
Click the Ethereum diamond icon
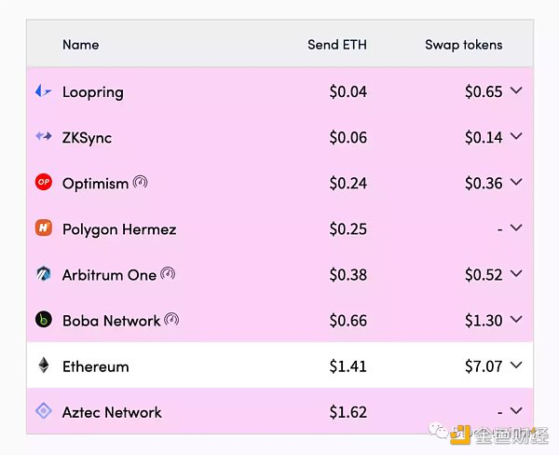(x=43, y=365)
